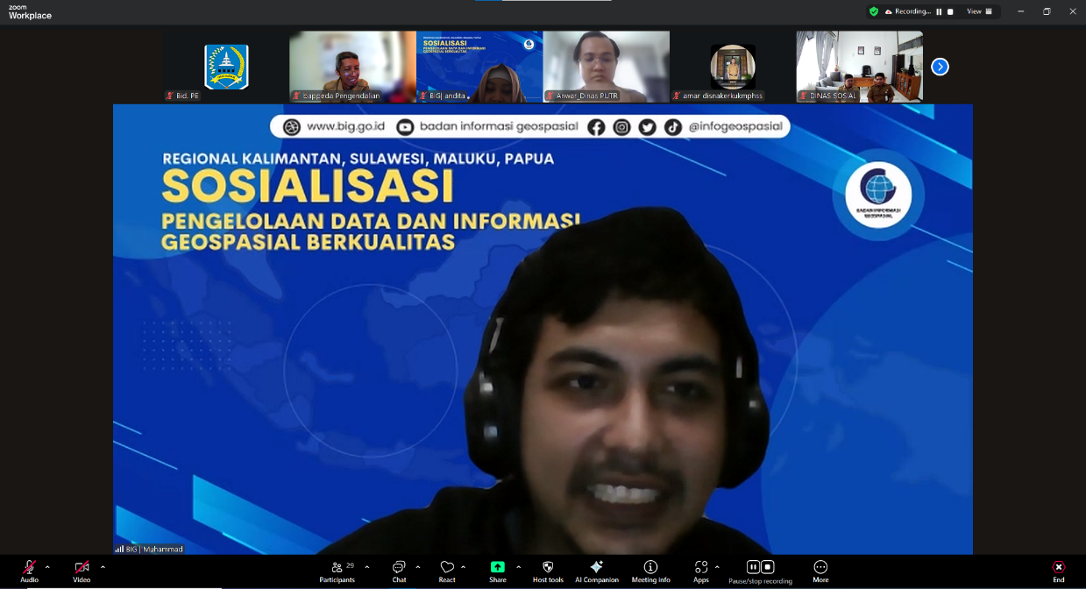Open the More options menu

[x=820, y=568]
